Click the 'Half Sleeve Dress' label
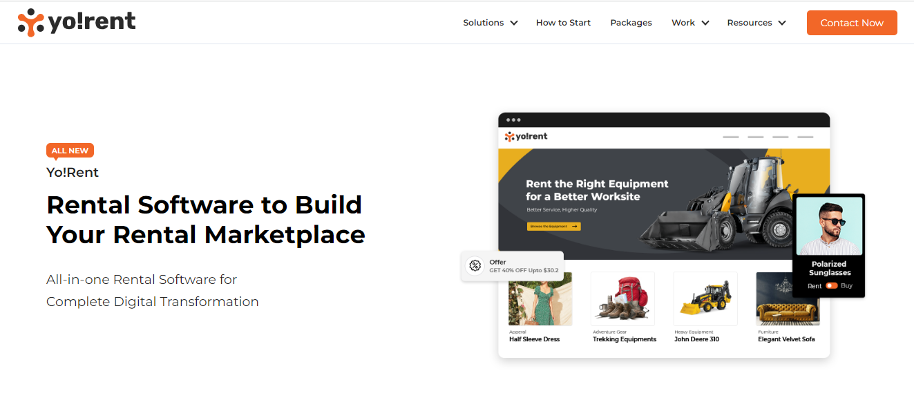Screen dimensions: 914x400 (535, 339)
